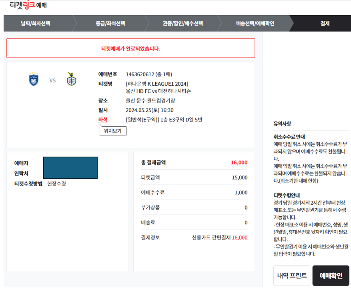The image size is (351, 288).
Task: Click the 예매확인 button
Action: pos(331,276)
